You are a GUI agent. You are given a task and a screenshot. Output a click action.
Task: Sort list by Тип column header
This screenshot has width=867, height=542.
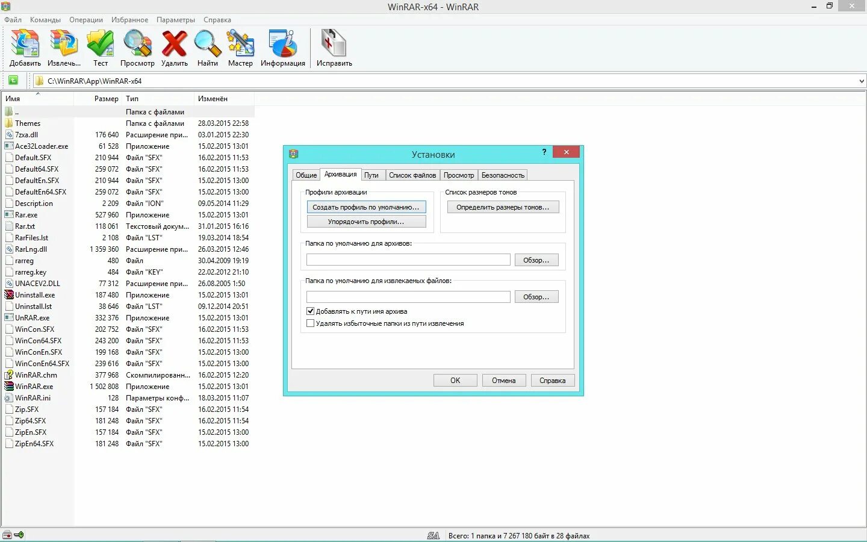click(x=158, y=99)
